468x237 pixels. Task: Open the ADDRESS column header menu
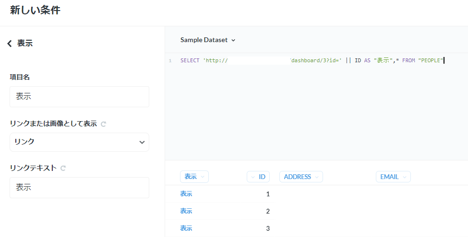[x=301, y=177]
